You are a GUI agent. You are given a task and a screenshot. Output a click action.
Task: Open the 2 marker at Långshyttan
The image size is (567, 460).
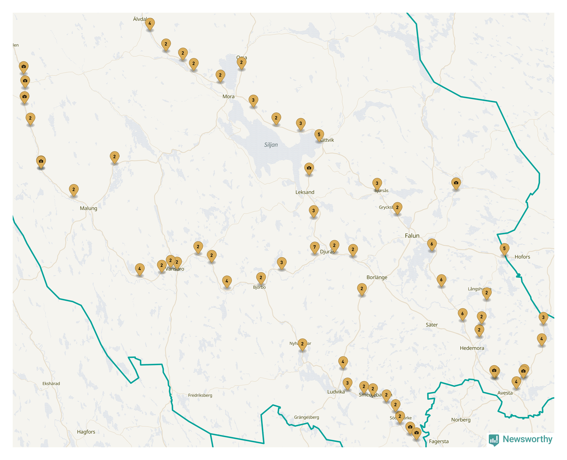point(487,293)
